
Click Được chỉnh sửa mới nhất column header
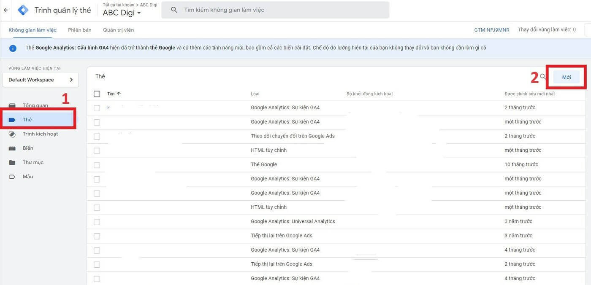click(x=529, y=94)
